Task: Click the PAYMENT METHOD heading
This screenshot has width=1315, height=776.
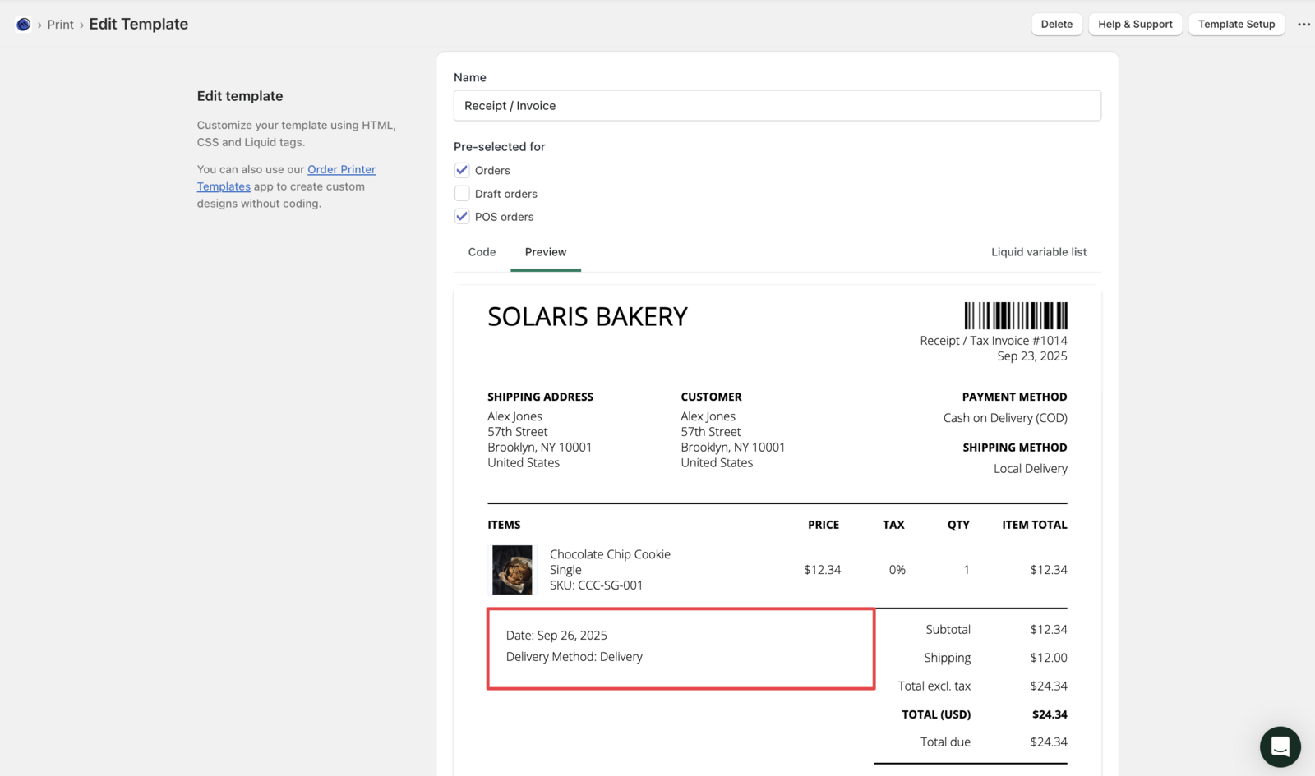Action: click(1015, 397)
